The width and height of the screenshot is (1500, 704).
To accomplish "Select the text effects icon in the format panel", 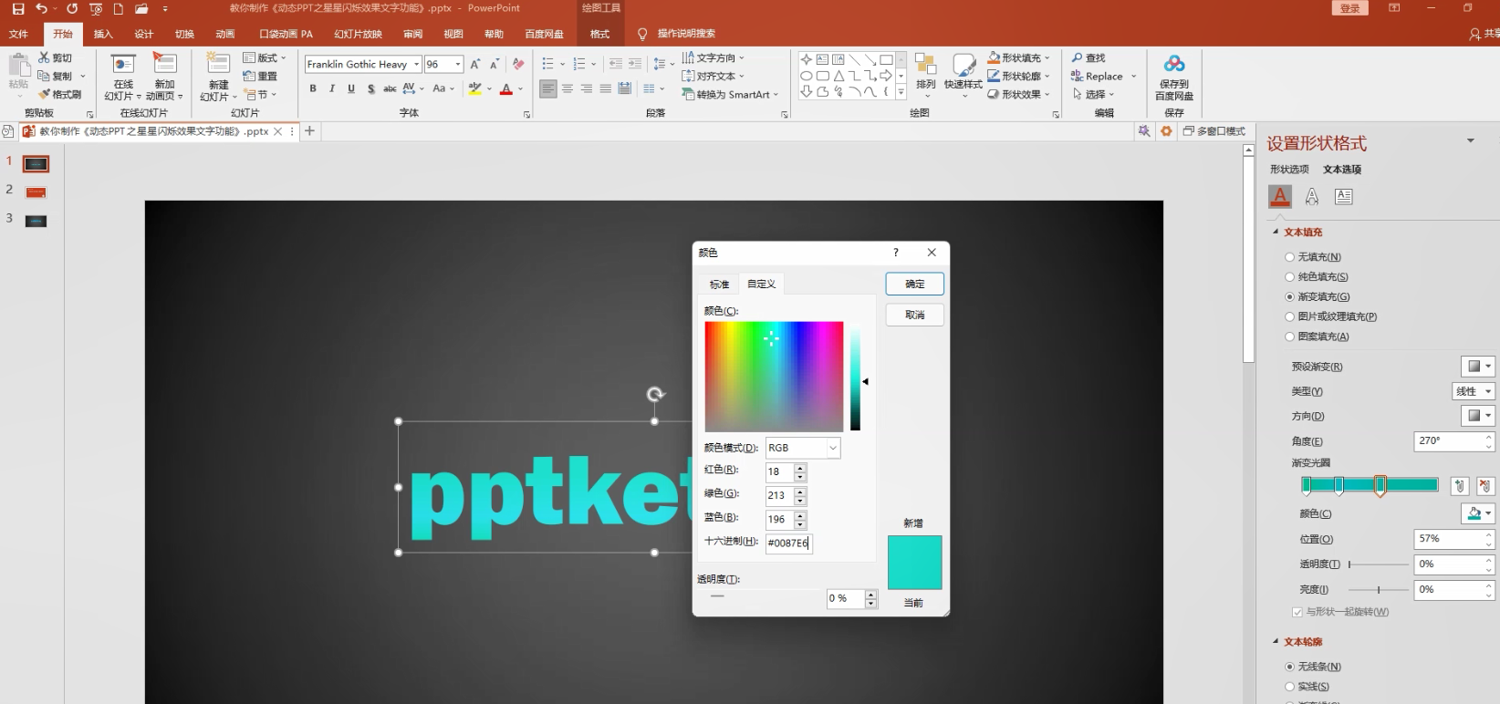I will click(1312, 196).
